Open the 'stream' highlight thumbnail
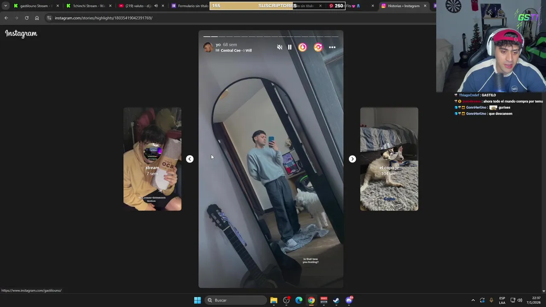 pos(152,159)
